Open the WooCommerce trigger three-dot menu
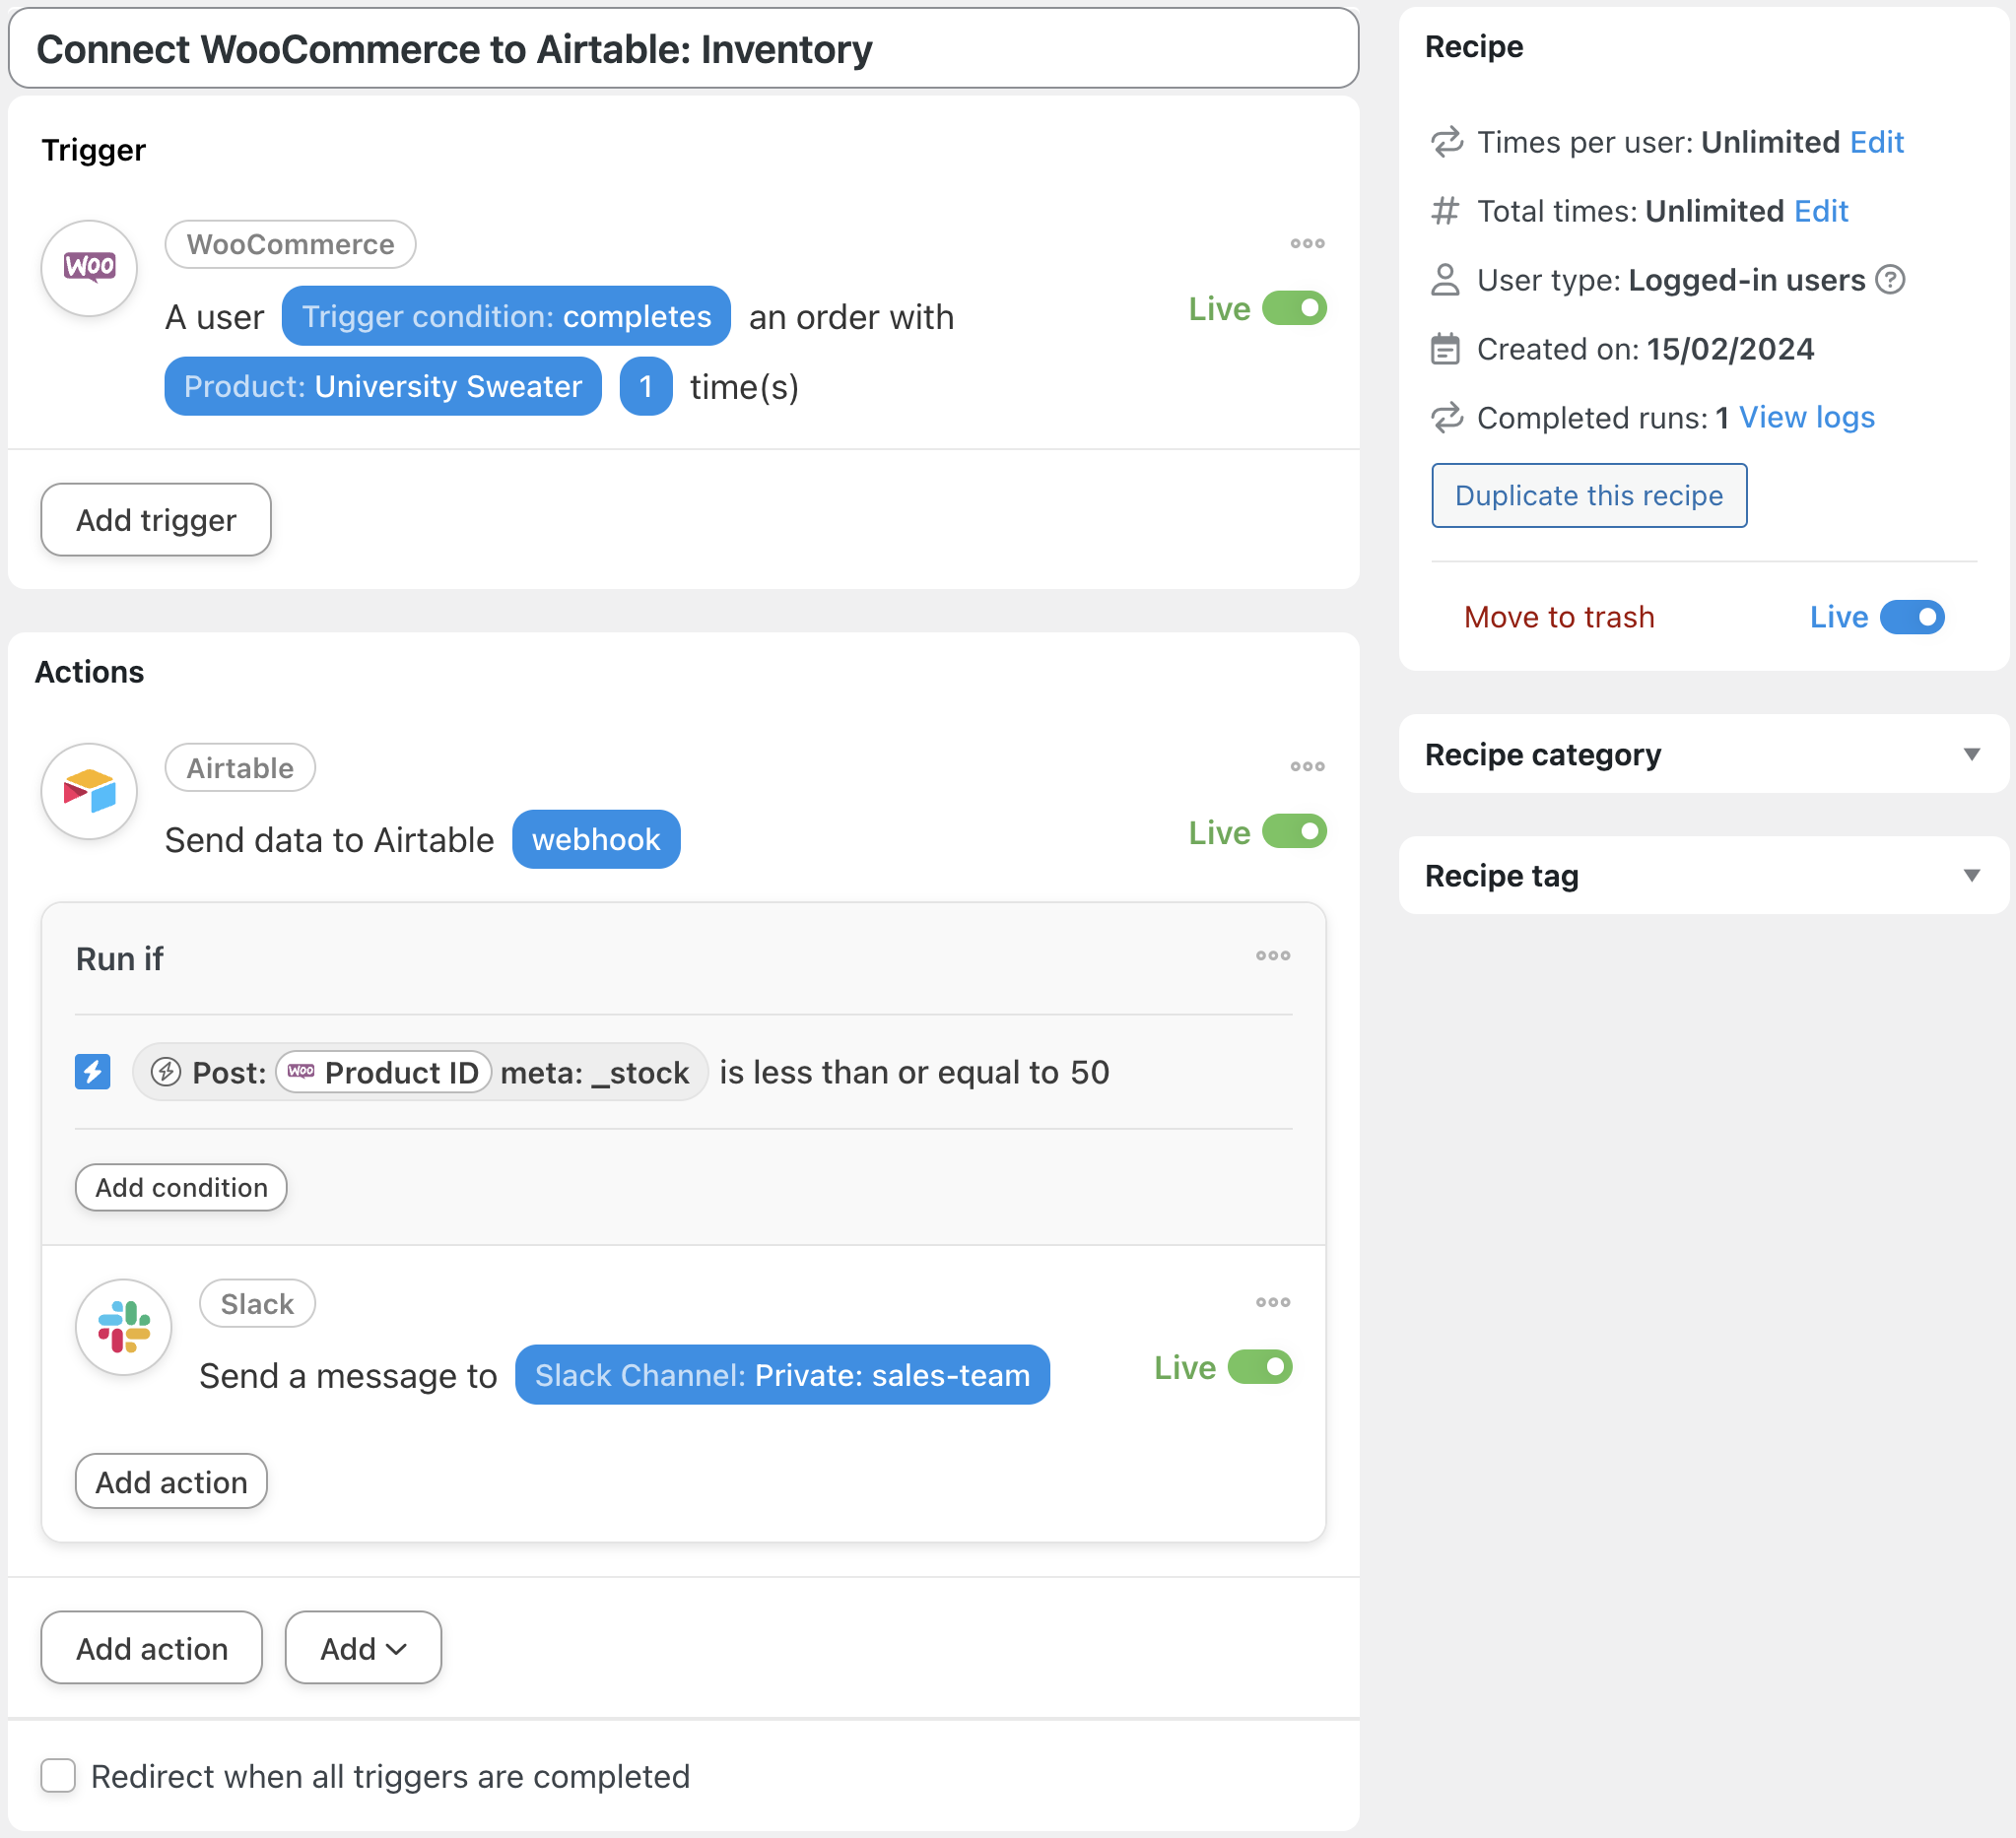Screen dimensions: 2016x1838 click(1306, 244)
